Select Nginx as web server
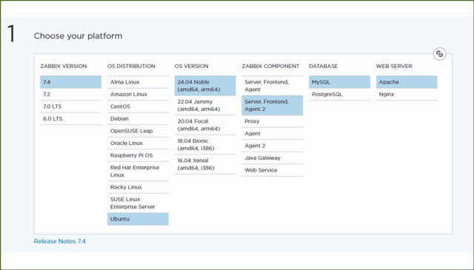Viewport: 474px width, 270px height. (407, 94)
